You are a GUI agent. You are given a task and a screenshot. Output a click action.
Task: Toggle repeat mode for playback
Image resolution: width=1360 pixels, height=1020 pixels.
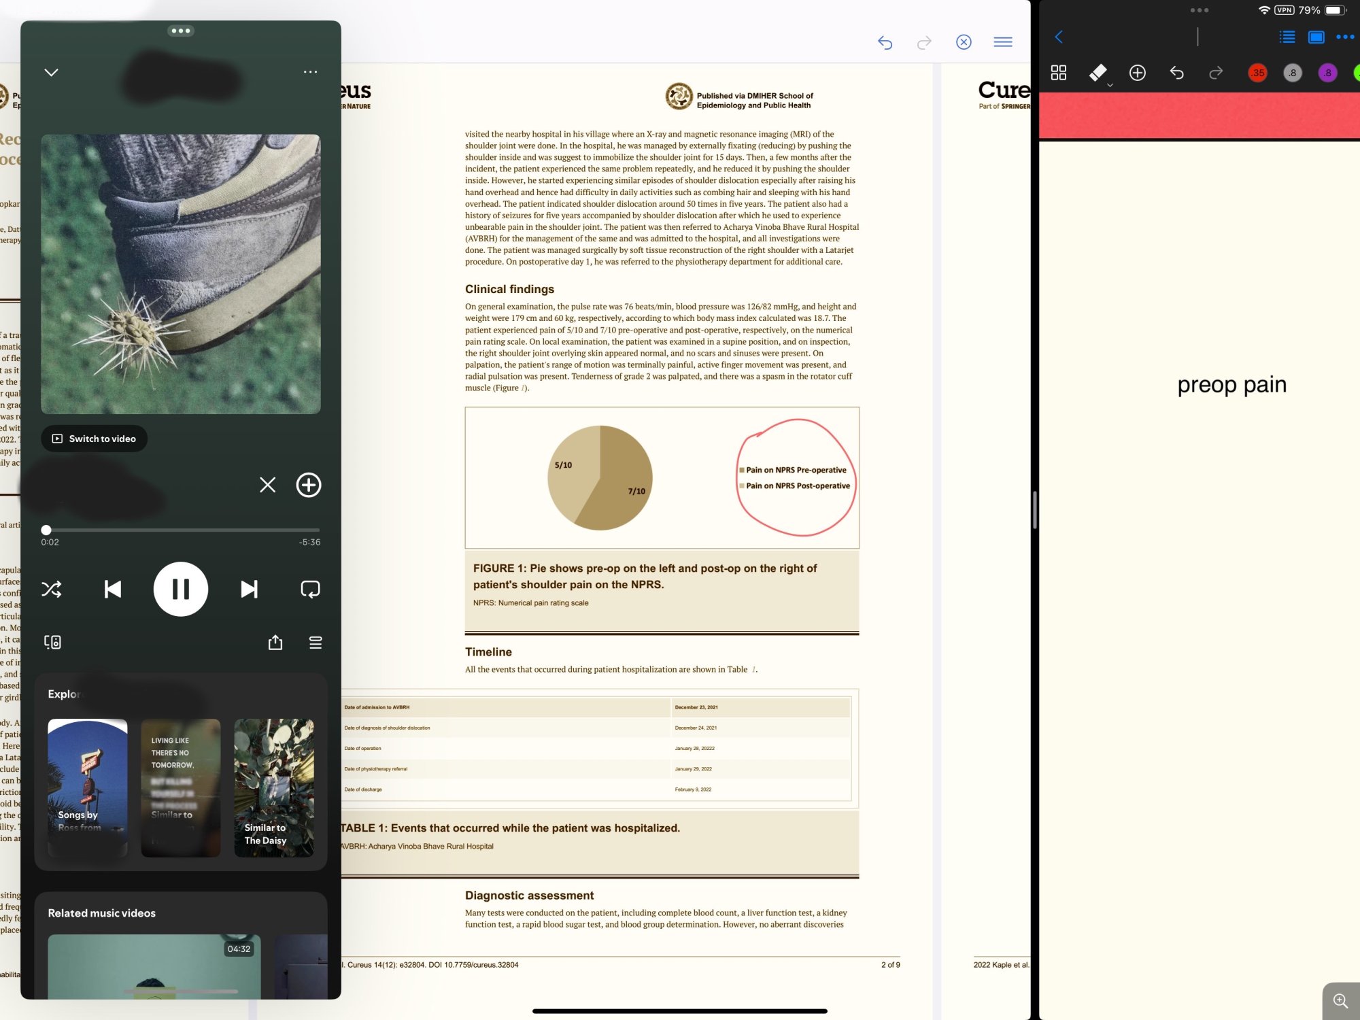pyautogui.click(x=310, y=589)
